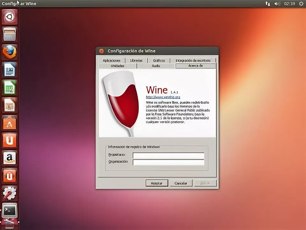Click the Propietario input field
The height and width of the screenshot is (230, 306).
(x=168, y=155)
